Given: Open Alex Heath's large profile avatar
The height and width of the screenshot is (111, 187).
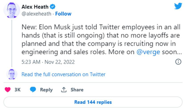Looking at the screenshot, I should [x=12, y=10].
